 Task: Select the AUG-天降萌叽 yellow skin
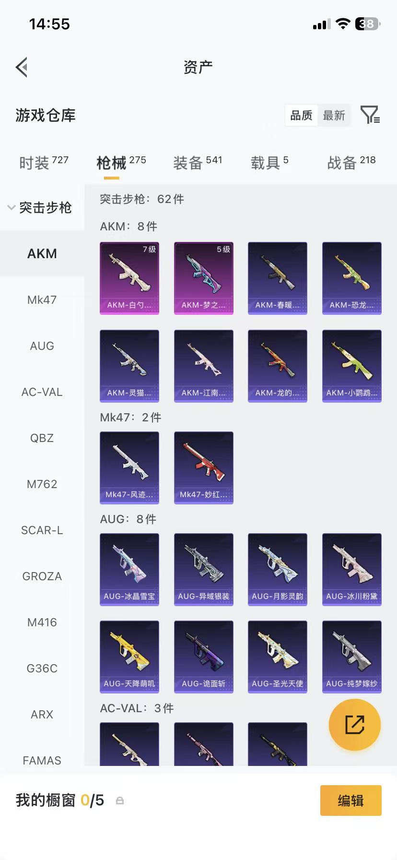click(129, 657)
